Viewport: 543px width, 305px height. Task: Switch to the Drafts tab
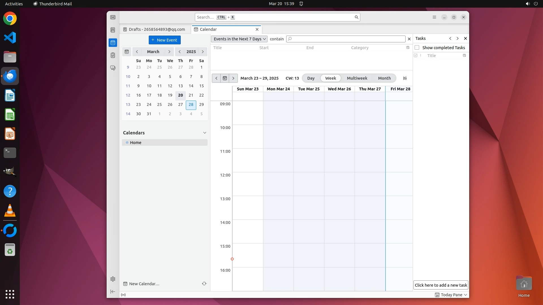coord(156,29)
